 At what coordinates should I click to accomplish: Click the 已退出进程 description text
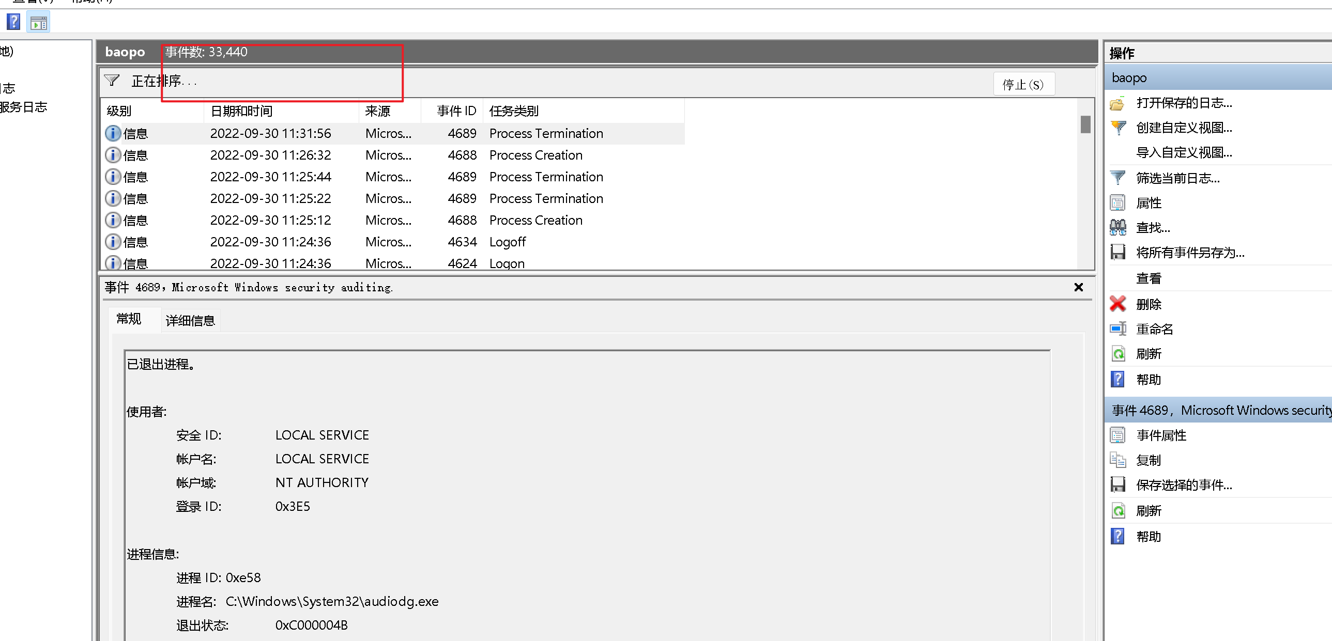tap(161, 364)
